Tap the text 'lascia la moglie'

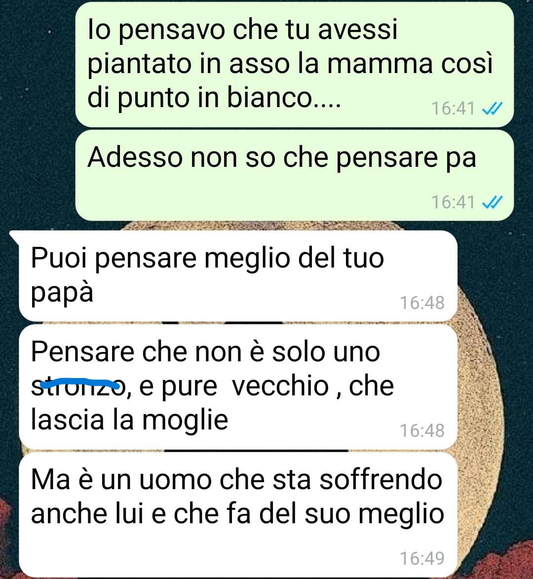pos(129,420)
